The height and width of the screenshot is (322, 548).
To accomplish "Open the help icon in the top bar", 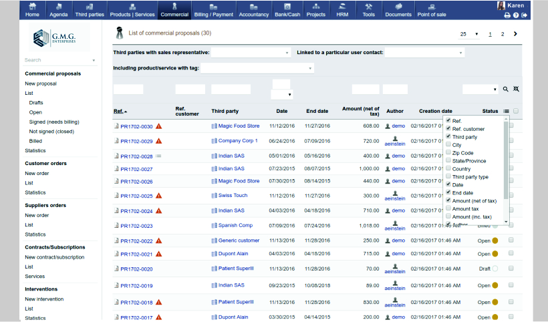I will [516, 15].
